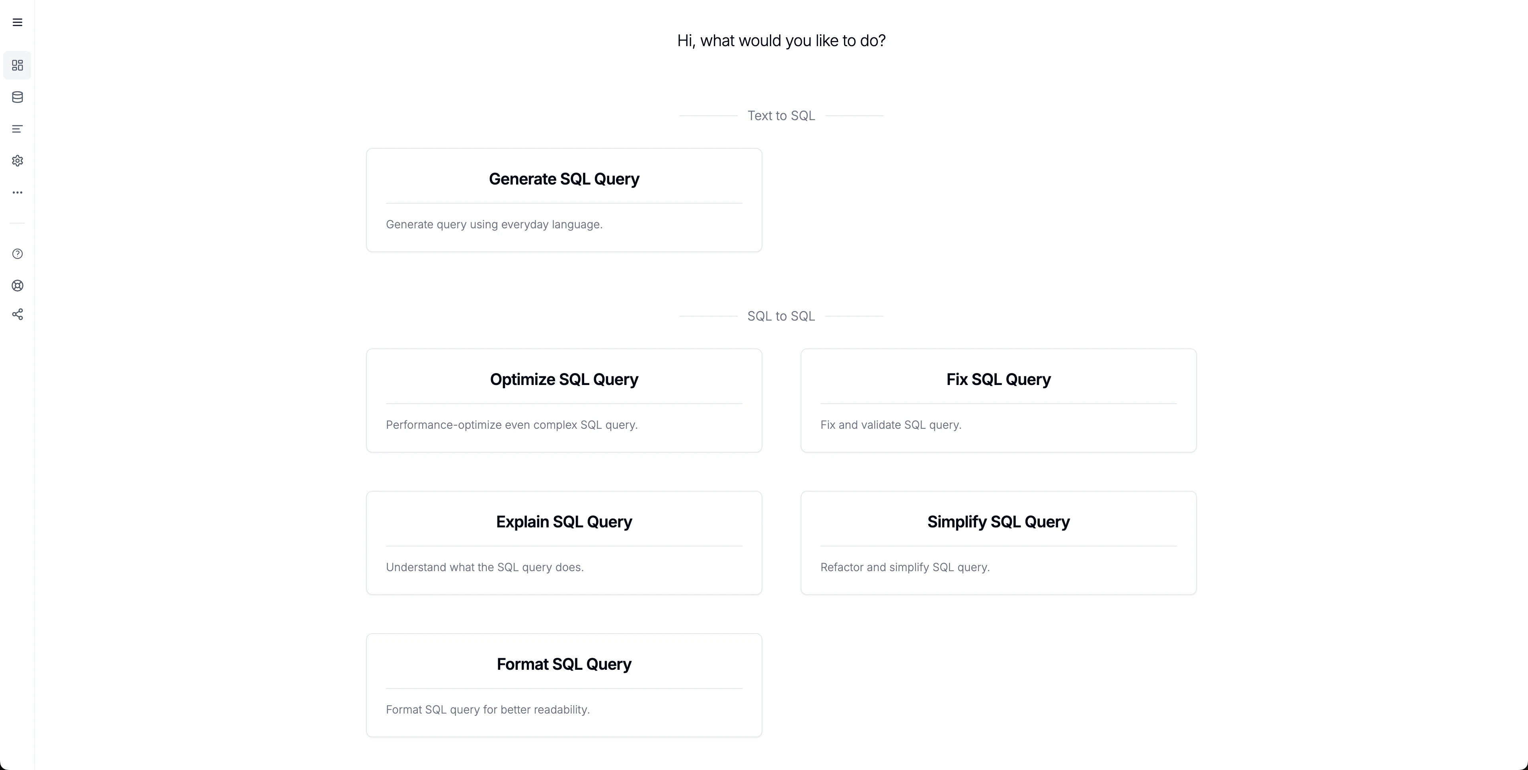Open the Optimize SQL Query card
1528x770 pixels.
click(x=563, y=379)
